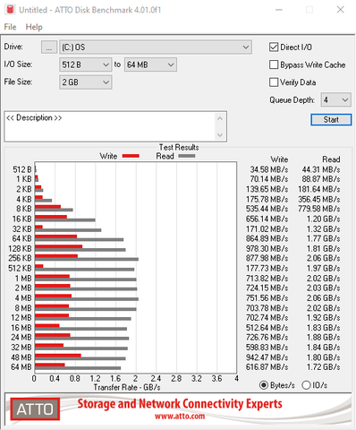The image size is (356, 430).
Task: Click the 942.47 MB/s write result
Action: tap(267, 357)
